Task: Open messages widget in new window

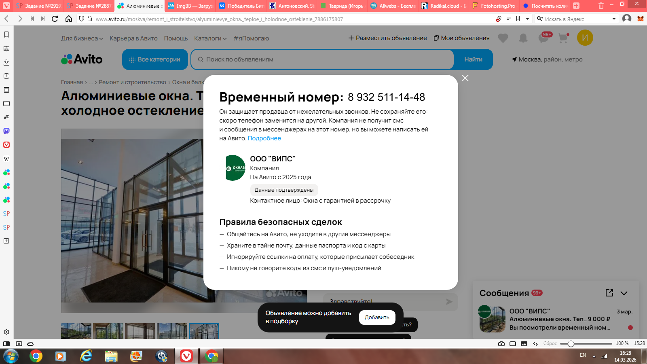Action: point(609,293)
